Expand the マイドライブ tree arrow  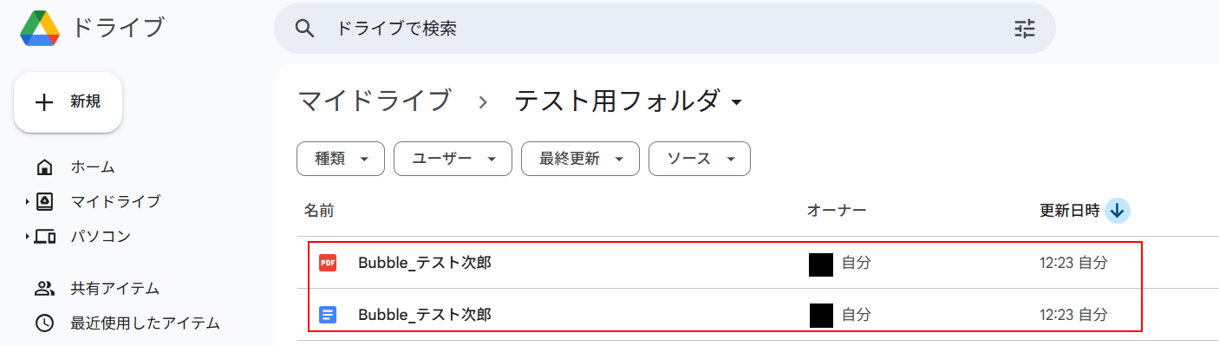[28, 202]
